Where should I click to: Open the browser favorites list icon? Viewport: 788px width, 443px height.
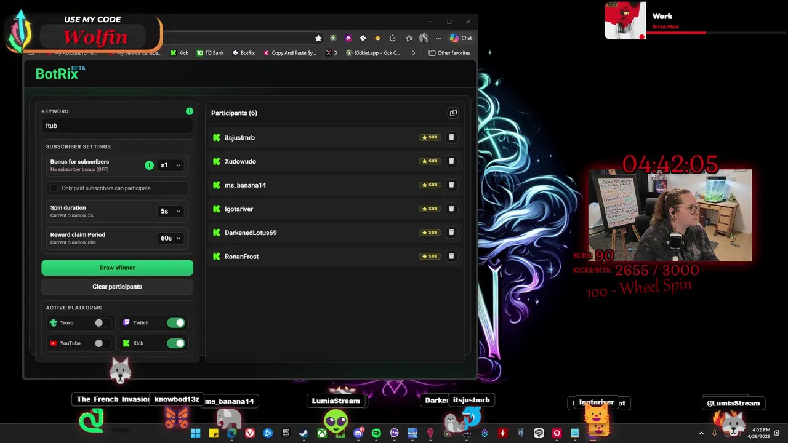[x=409, y=38]
